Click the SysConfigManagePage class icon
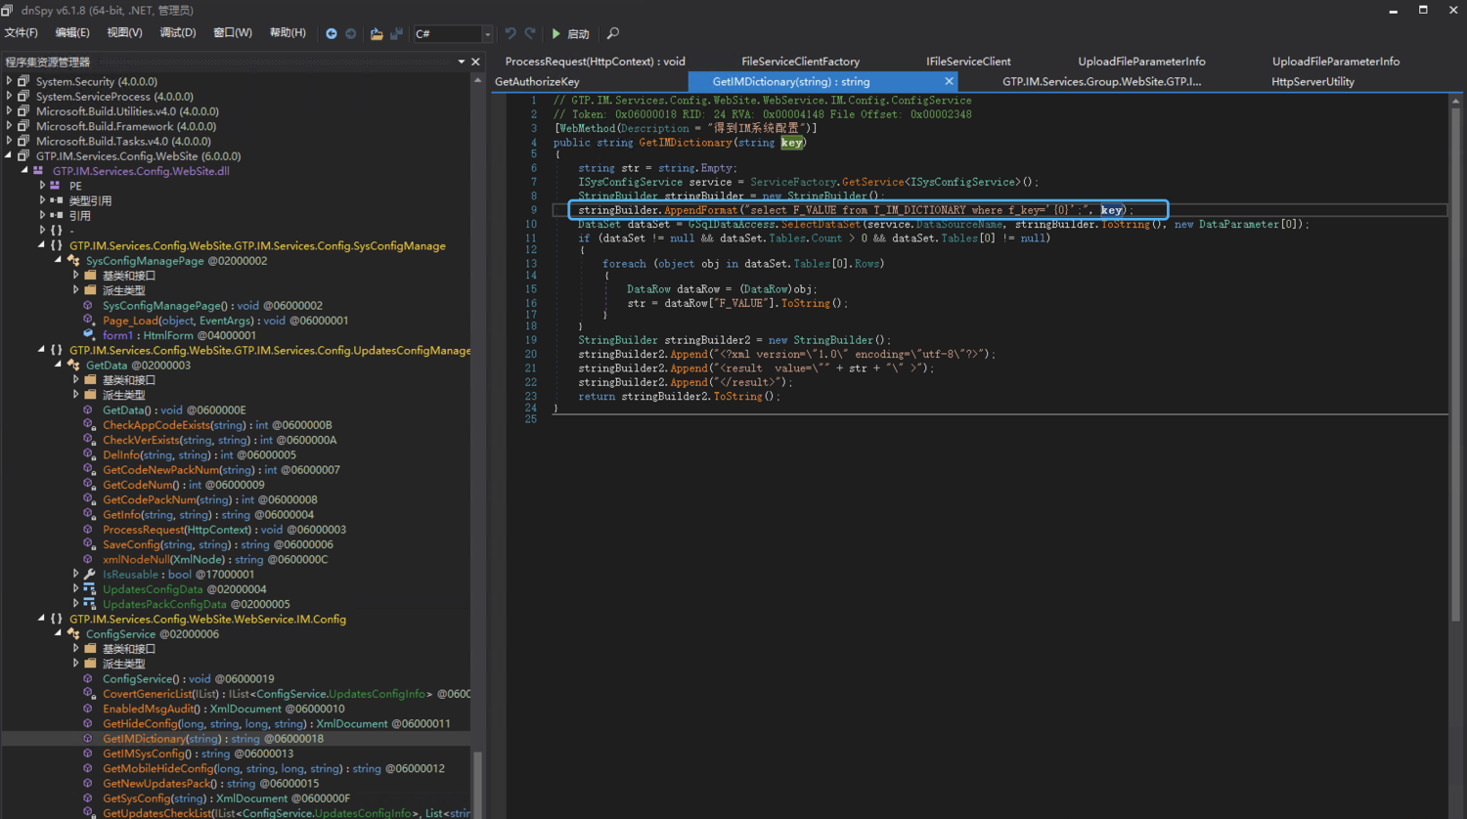The height and width of the screenshot is (819, 1467). pos(73,261)
